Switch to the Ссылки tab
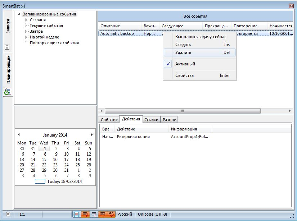Viewport: 297px width, 221px height. coord(151,120)
